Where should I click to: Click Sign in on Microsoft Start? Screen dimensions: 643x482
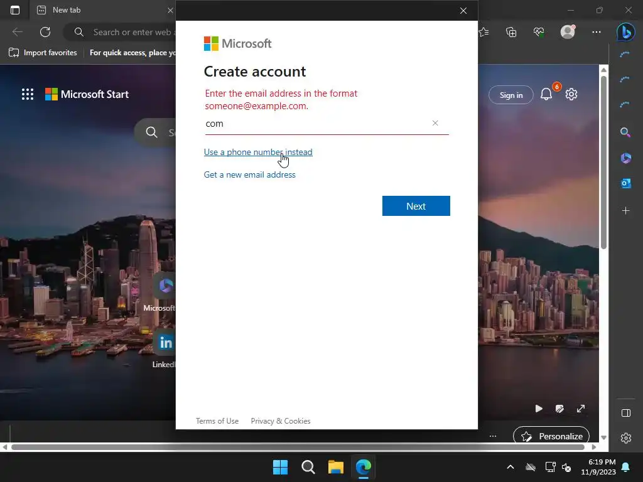point(511,95)
